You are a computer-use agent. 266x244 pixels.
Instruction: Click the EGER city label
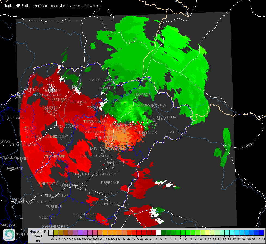[x=28, y=128]
